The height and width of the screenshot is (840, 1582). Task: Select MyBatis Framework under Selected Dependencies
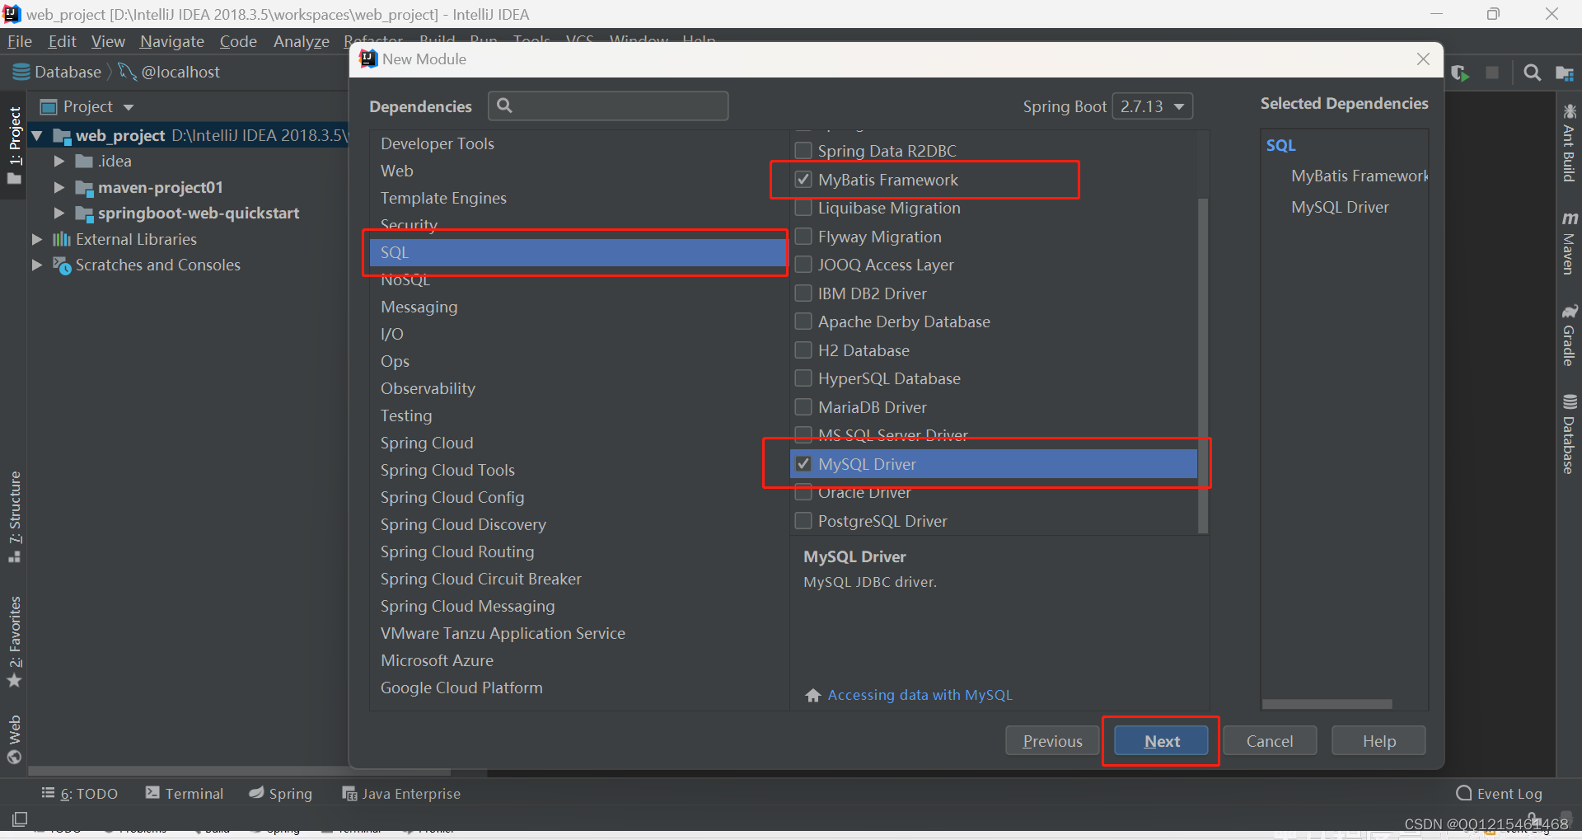click(x=1359, y=176)
